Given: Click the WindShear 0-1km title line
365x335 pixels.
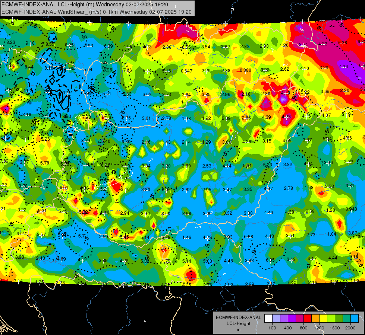Looking at the screenshot, I should 96,12.
